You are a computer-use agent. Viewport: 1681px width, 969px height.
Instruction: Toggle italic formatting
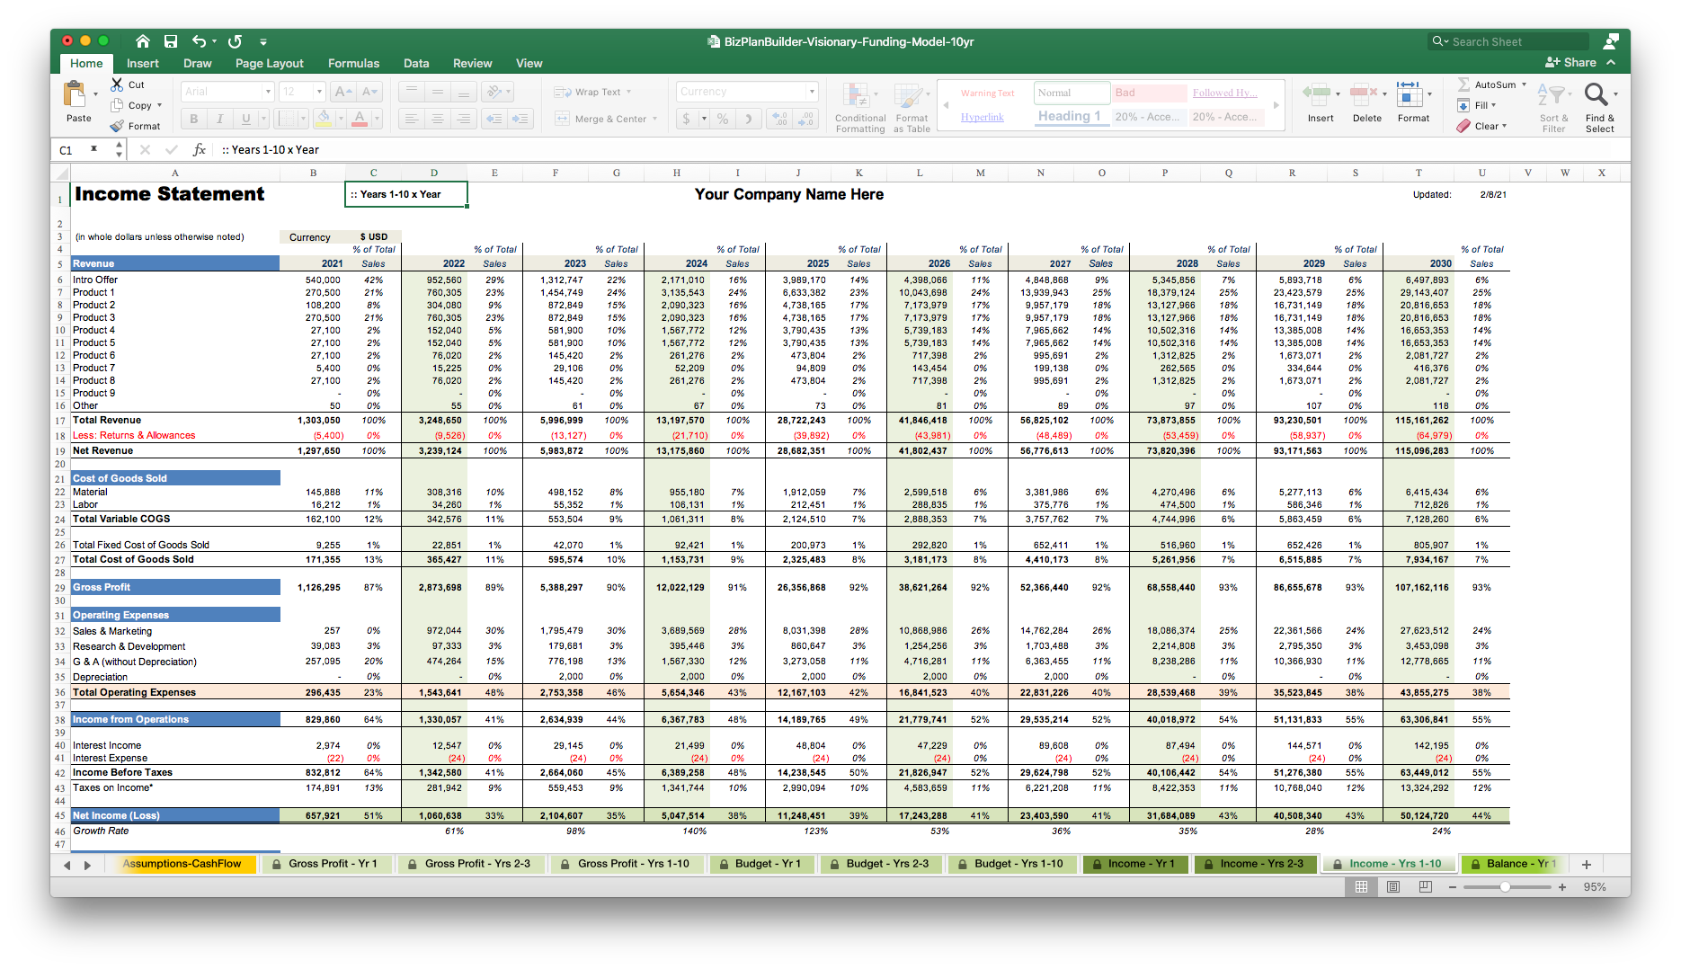pos(219,119)
